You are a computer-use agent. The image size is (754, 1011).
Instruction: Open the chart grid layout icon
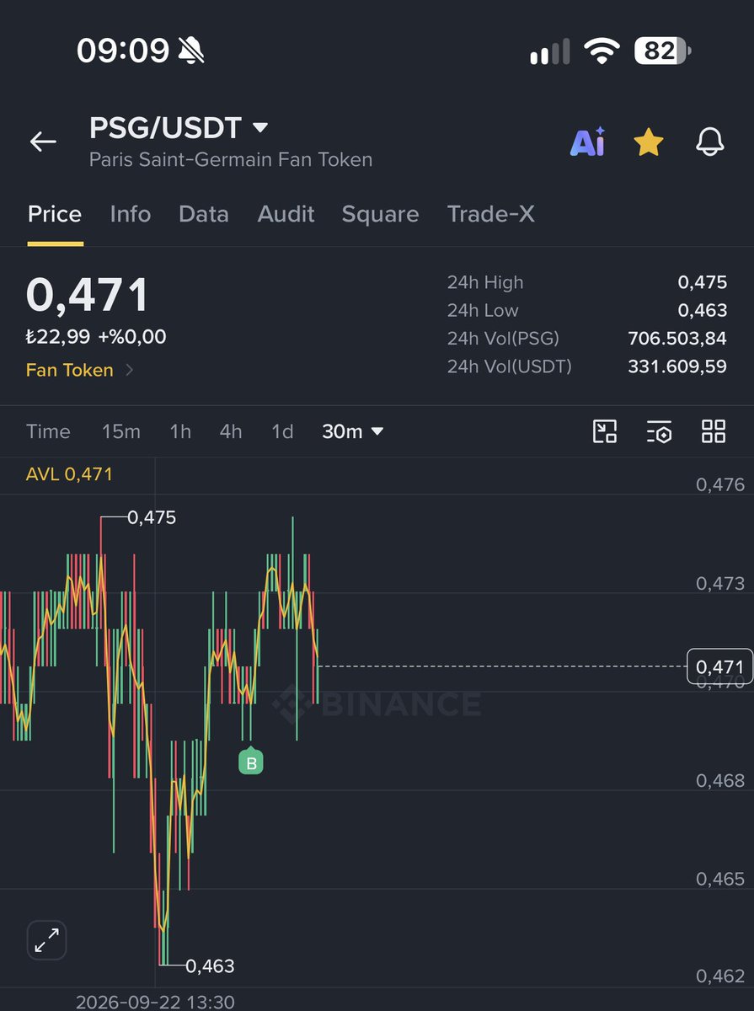click(x=714, y=431)
